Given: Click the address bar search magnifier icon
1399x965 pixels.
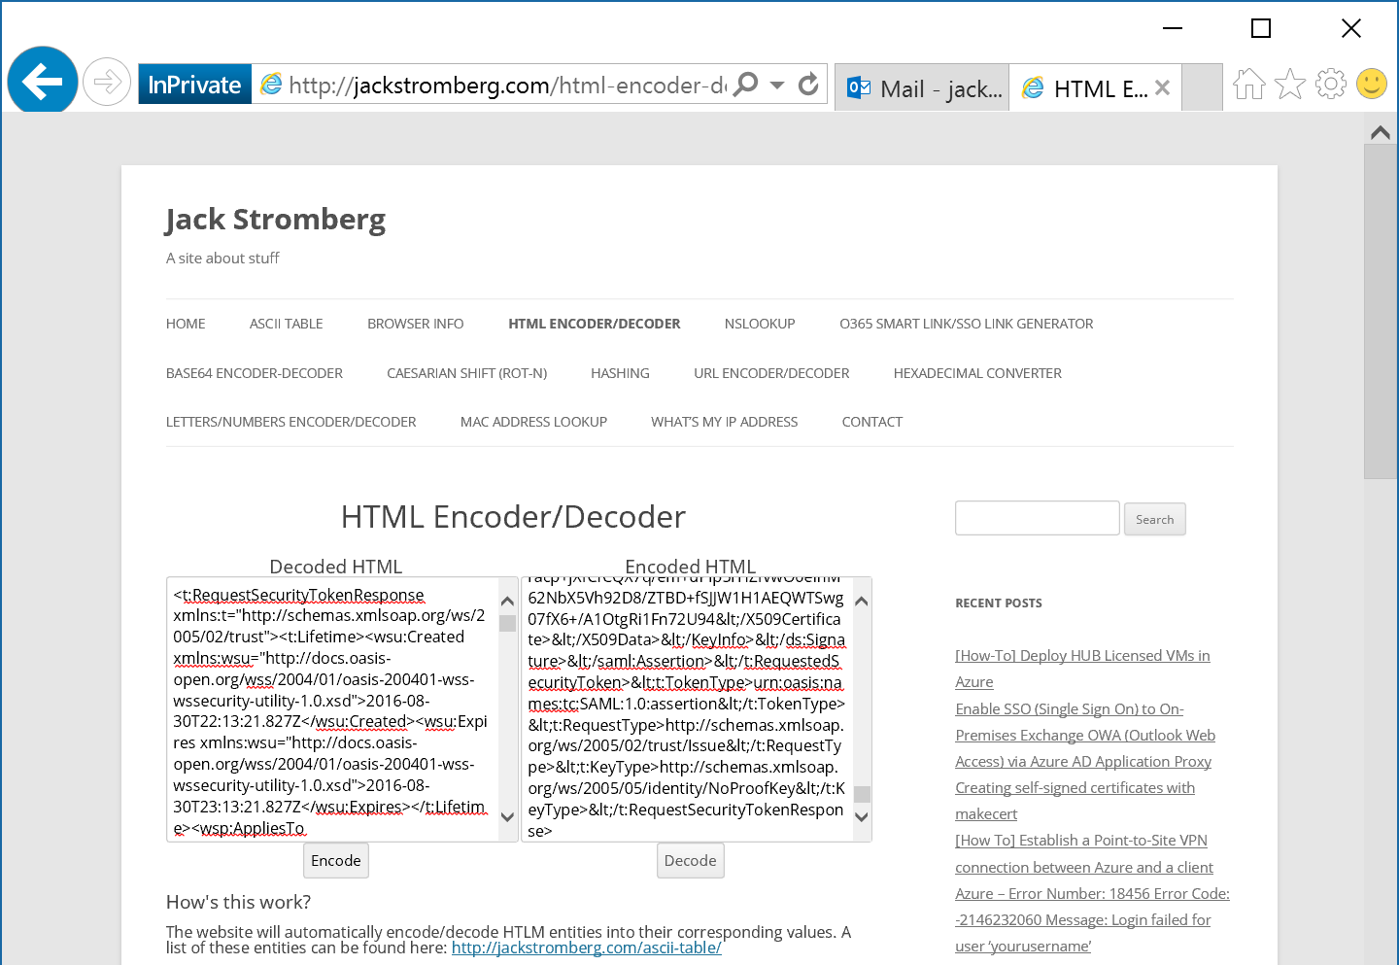Looking at the screenshot, I should pyautogui.click(x=746, y=85).
